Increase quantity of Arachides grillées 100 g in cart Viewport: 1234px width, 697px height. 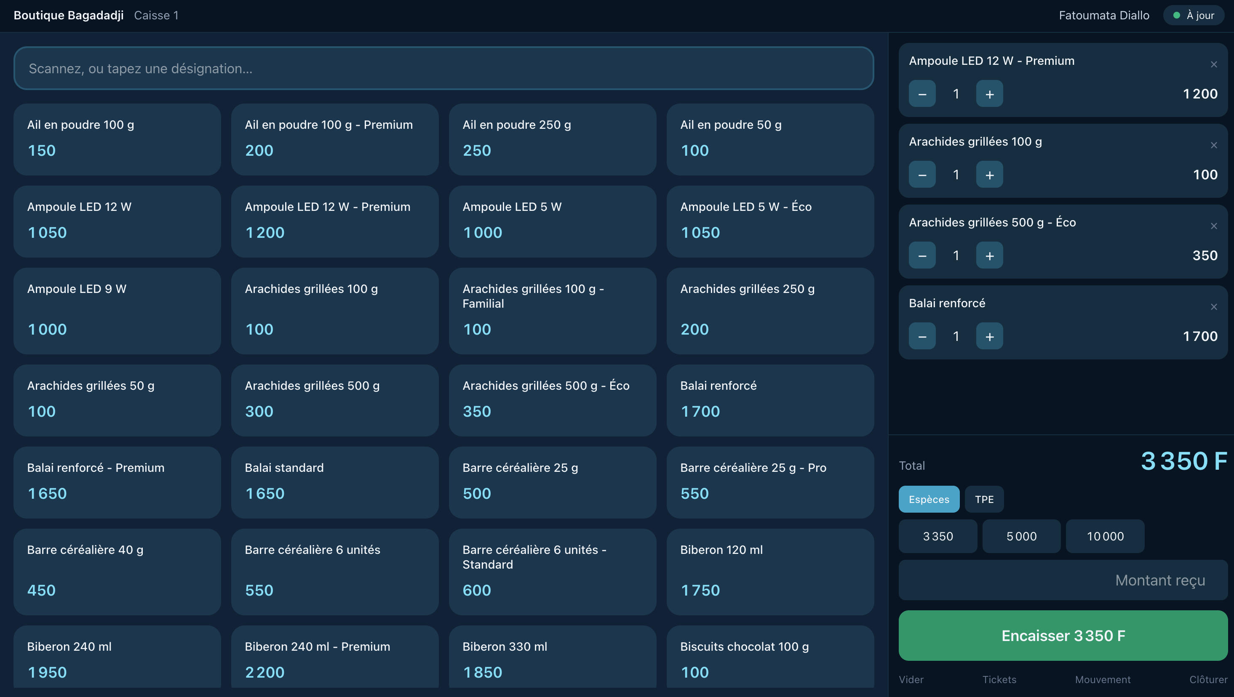pos(989,175)
